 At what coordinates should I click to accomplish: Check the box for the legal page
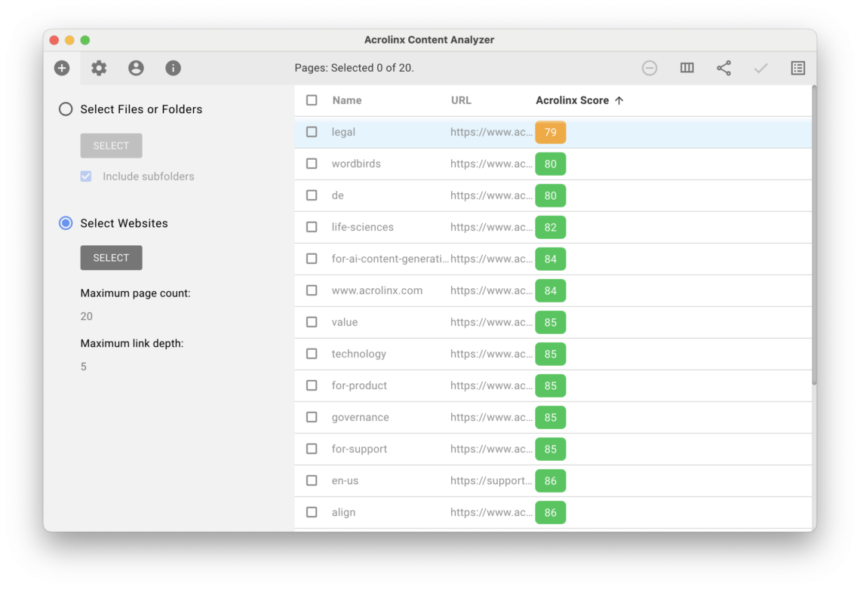click(312, 132)
